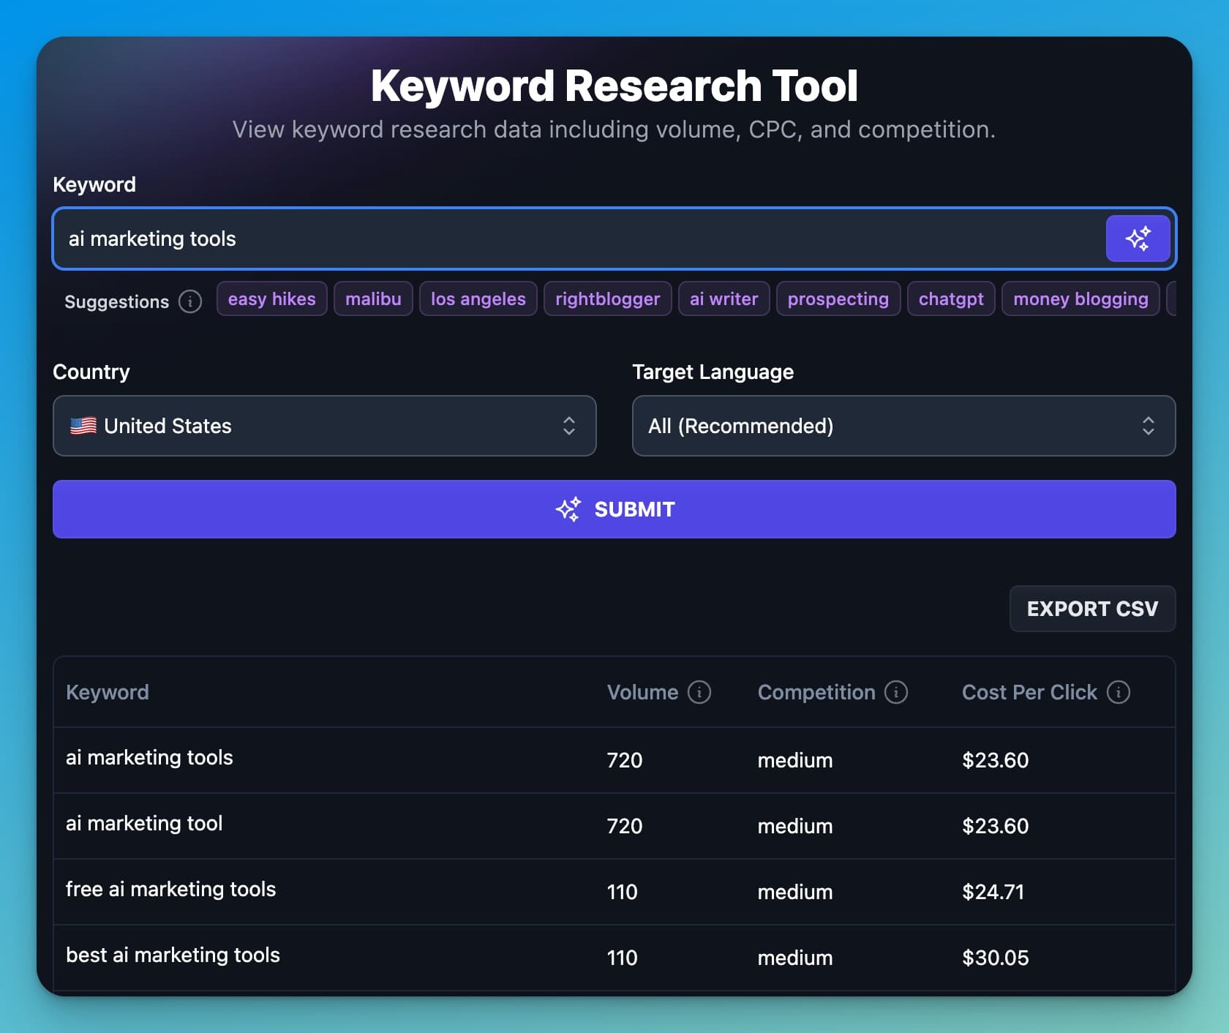Click the info icon next to Suggestions

189,301
